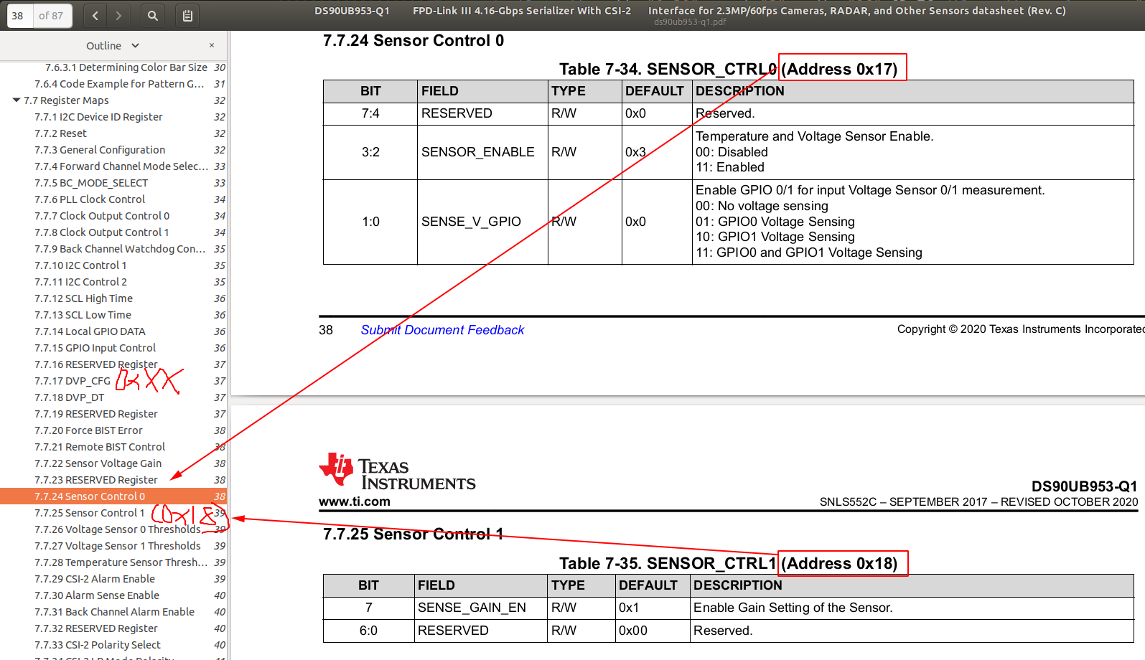
Task: Go to the previous page arrow
Action: (95, 15)
